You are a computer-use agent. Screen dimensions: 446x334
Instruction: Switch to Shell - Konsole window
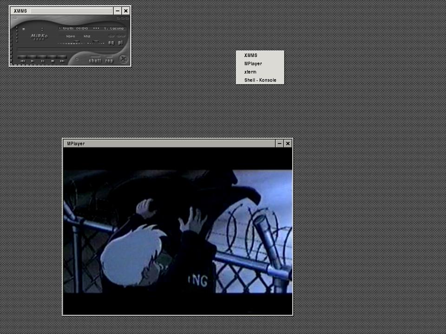(x=260, y=80)
